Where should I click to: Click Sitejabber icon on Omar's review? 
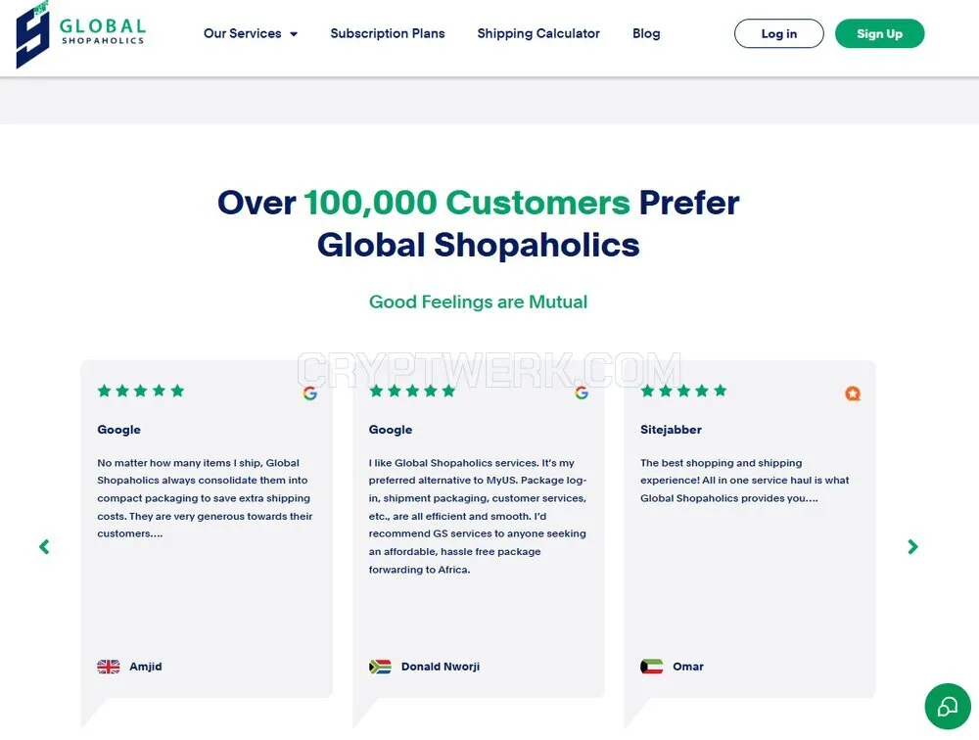click(x=853, y=393)
